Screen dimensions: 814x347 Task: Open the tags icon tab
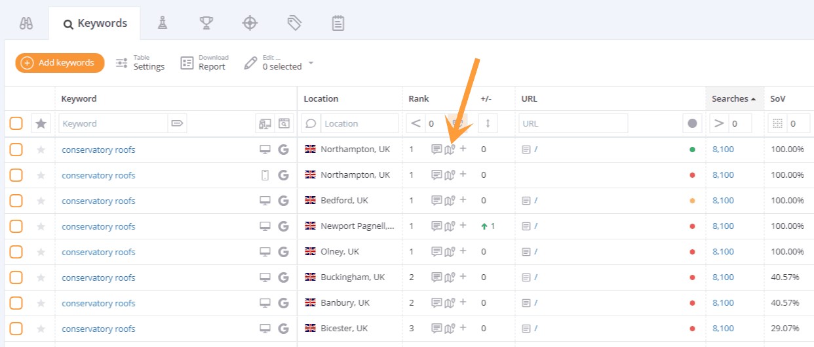(x=294, y=24)
